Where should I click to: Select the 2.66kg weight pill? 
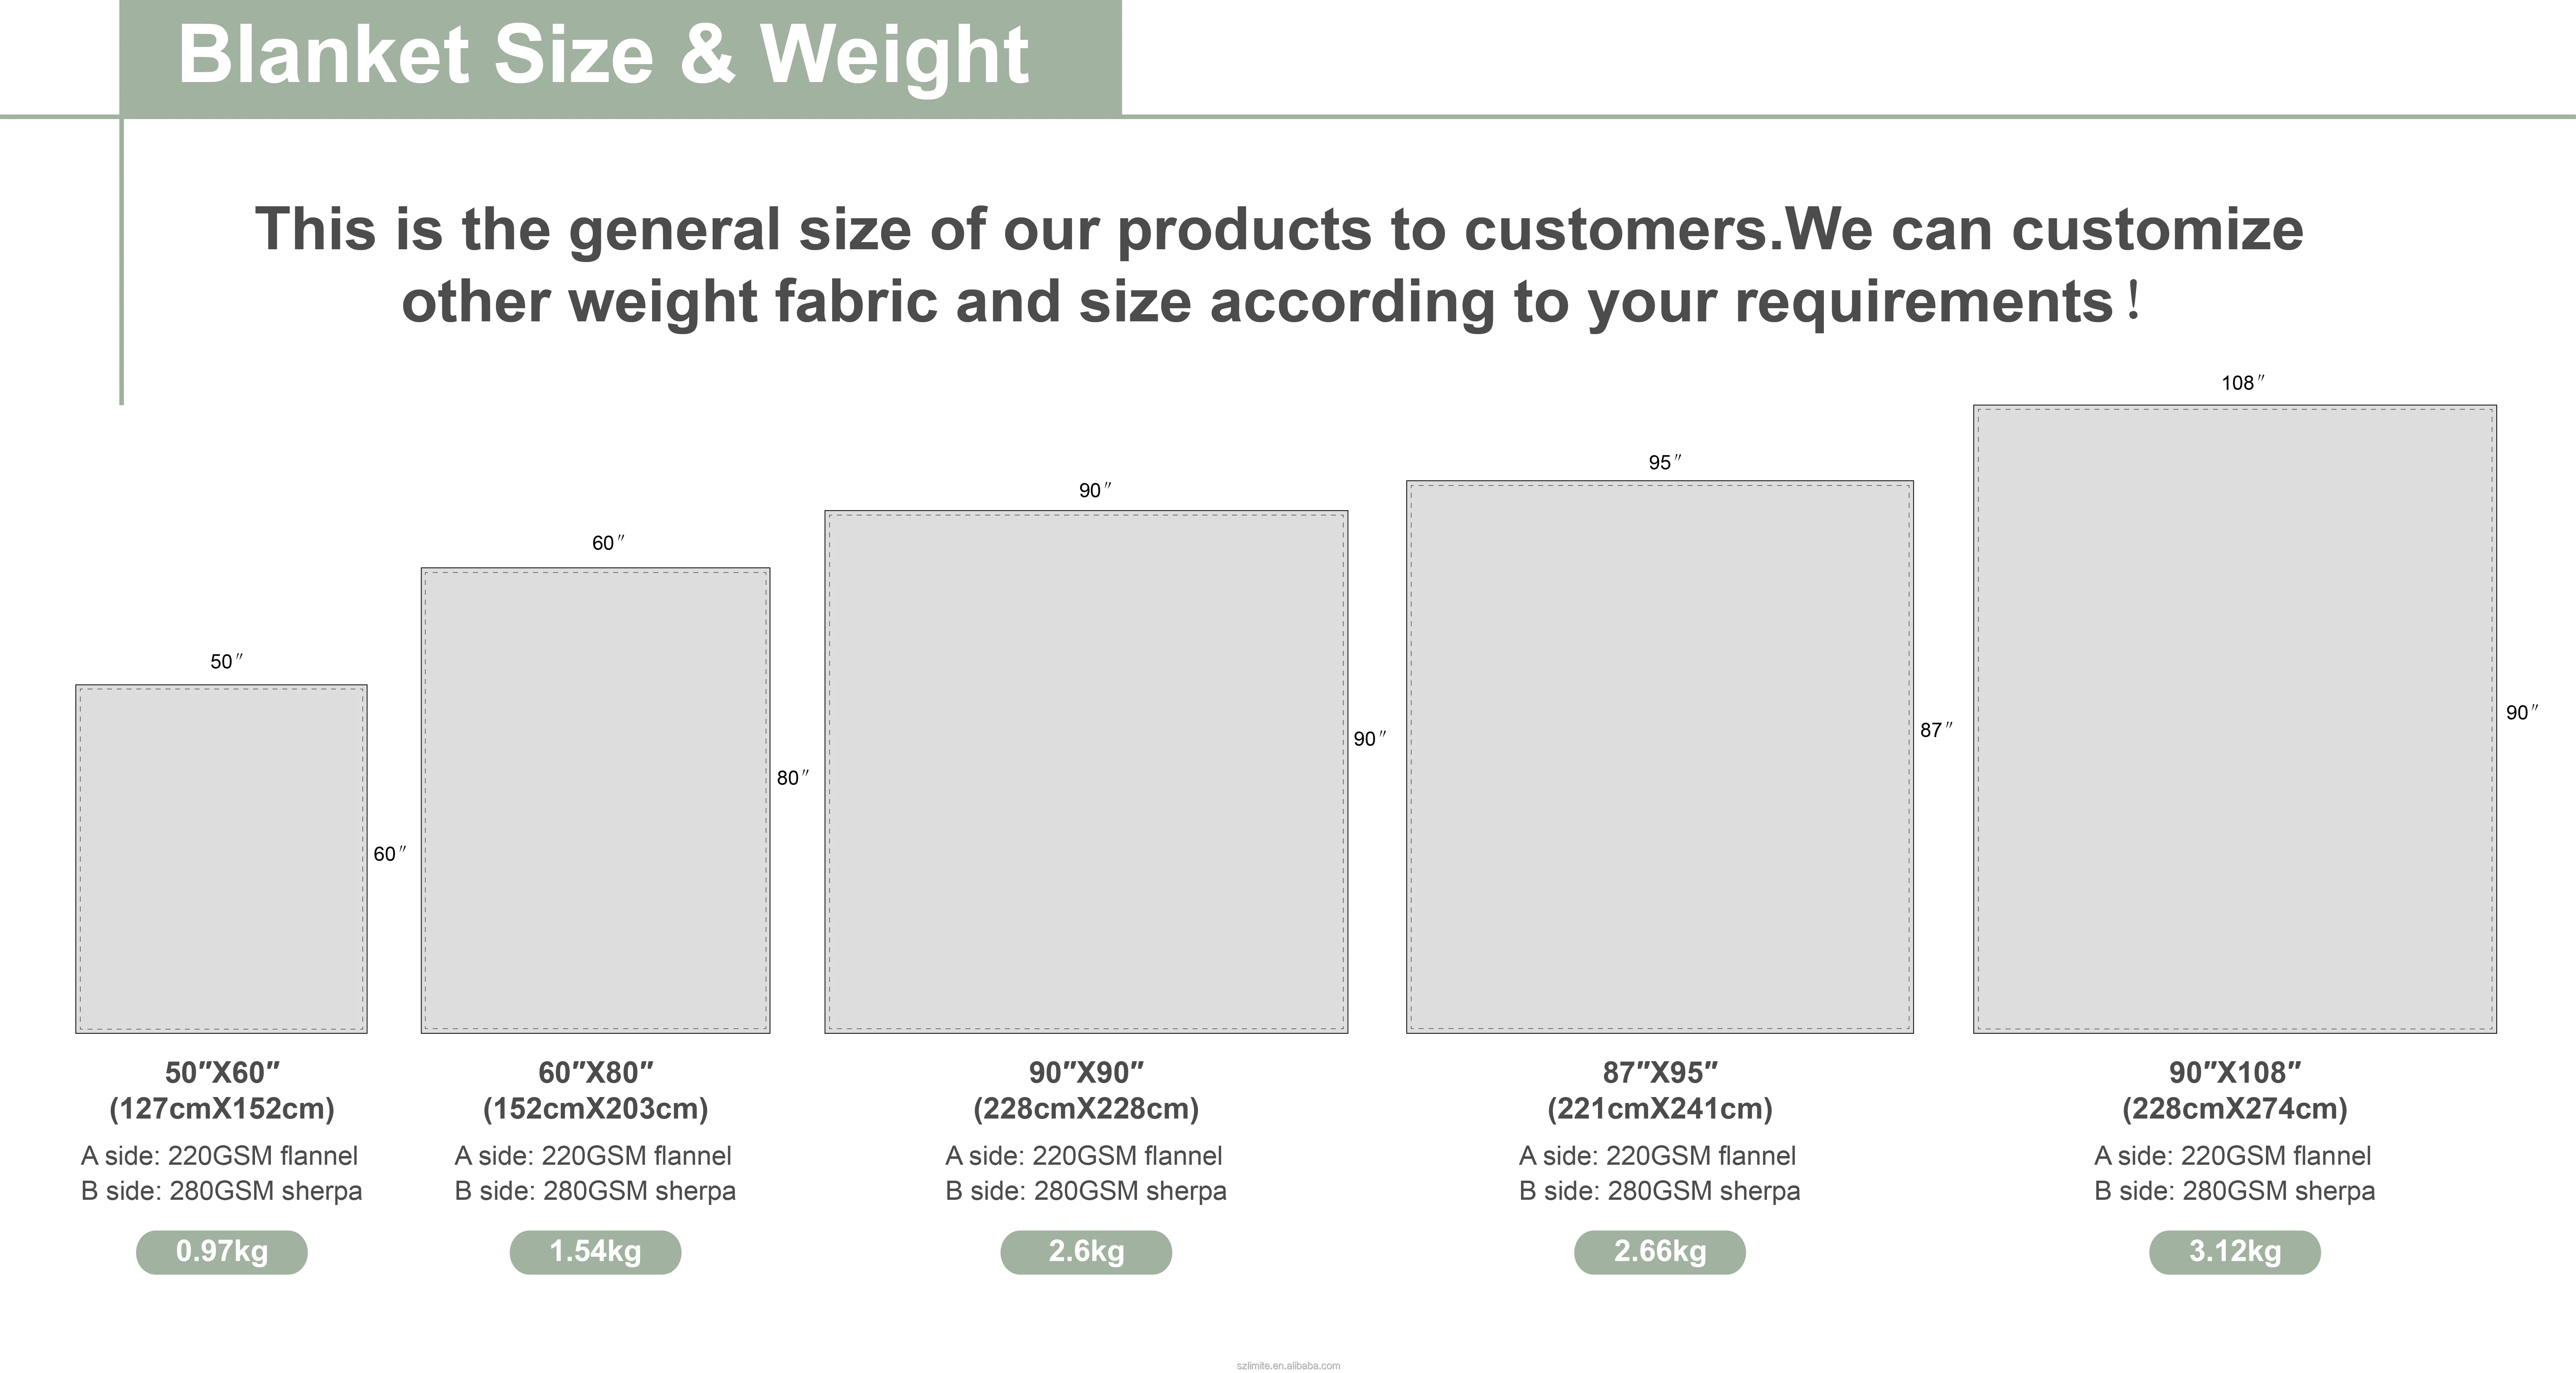coord(1660,1251)
